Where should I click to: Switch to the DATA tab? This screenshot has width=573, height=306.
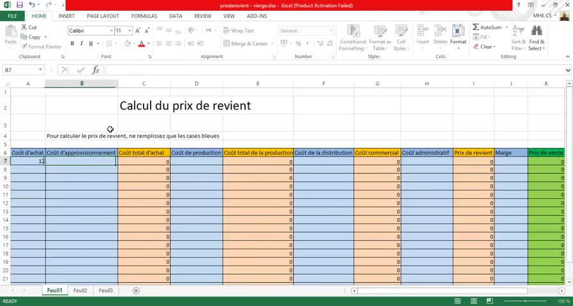(x=175, y=16)
